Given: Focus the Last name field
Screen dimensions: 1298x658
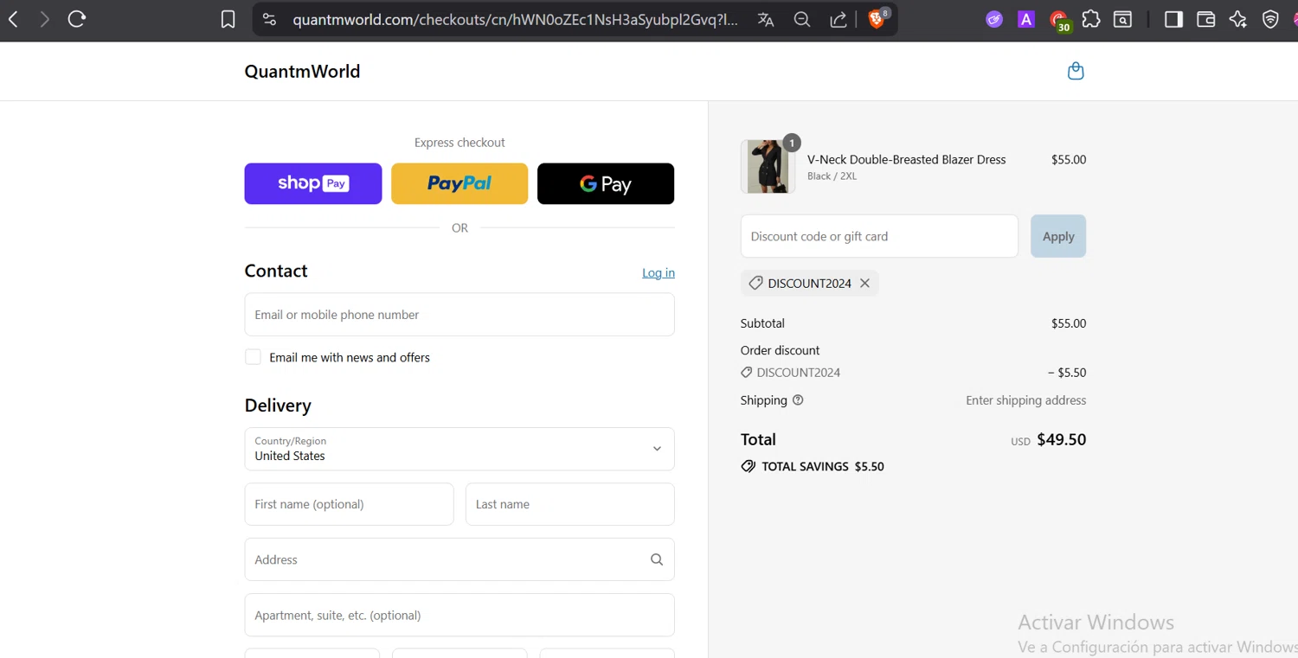Looking at the screenshot, I should coord(570,504).
